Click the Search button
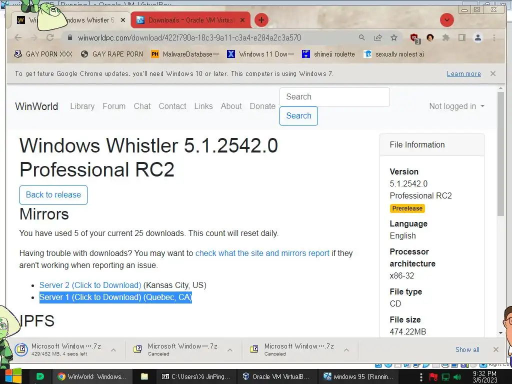This screenshot has width=512, height=384. point(298,116)
